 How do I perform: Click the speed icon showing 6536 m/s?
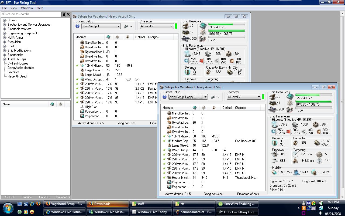(x=274, y=172)
